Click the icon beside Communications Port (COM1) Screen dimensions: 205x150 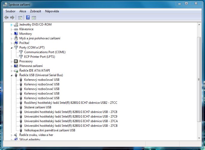[21, 52]
